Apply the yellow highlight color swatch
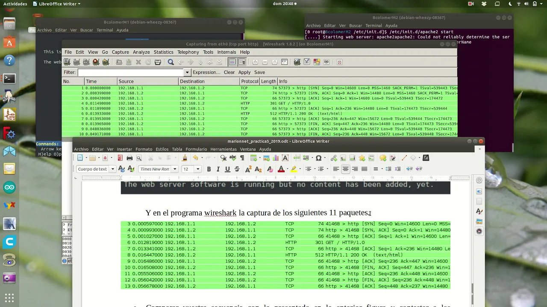The width and height of the screenshot is (547, 307). [x=294, y=169]
